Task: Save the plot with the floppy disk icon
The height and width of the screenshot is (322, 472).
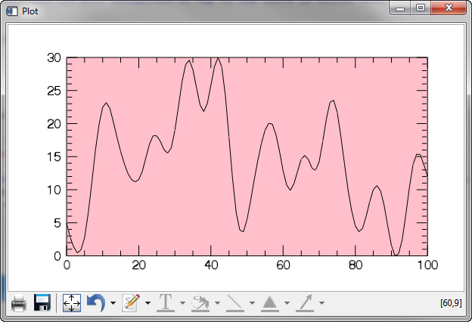Action: [x=42, y=304]
